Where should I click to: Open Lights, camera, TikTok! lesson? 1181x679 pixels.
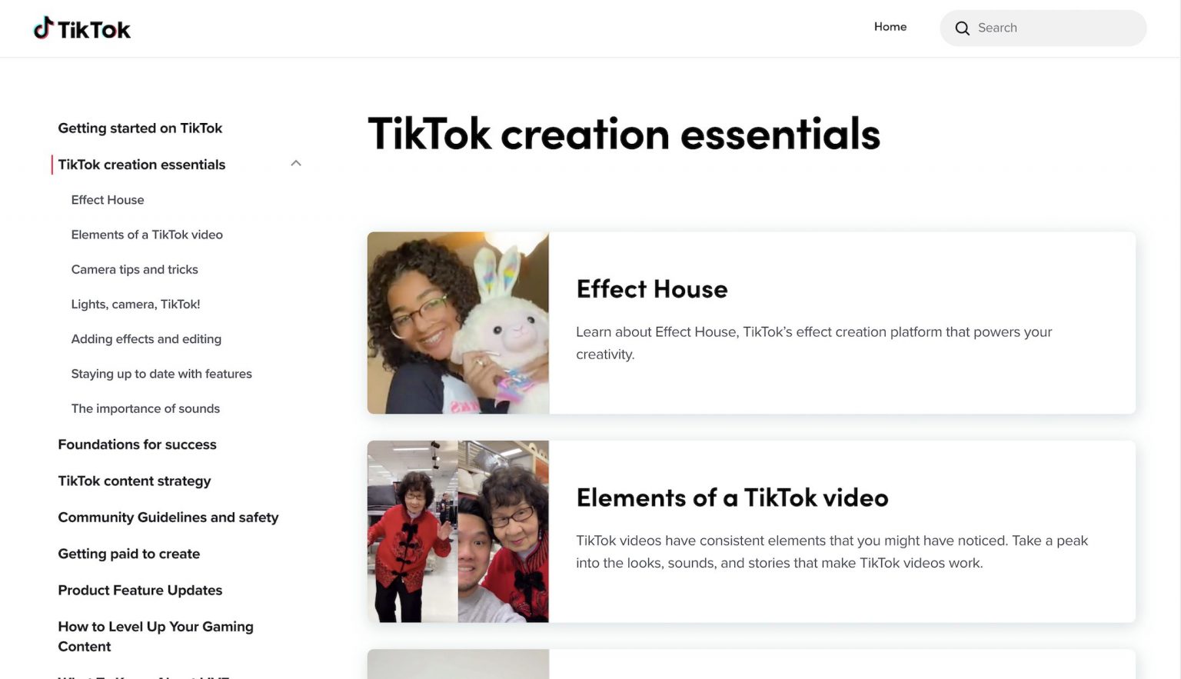pos(135,304)
